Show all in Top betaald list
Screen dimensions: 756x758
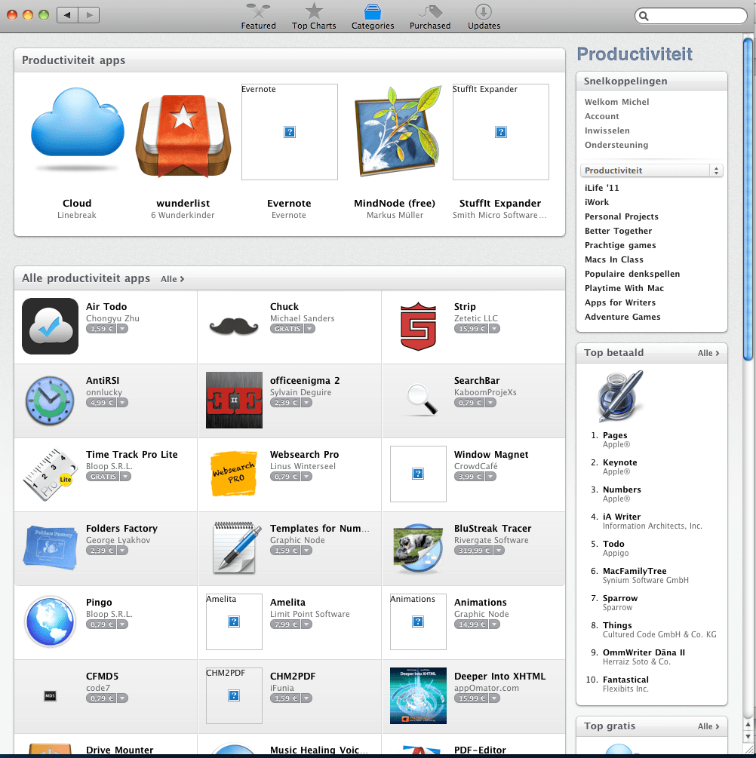click(708, 353)
